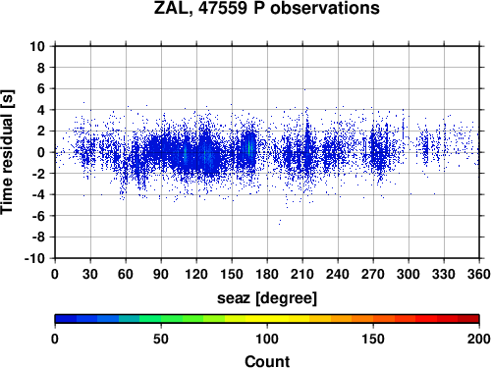This screenshot has height=368, width=491.
Task: Select the colorbar tick label "100"
Action: [267, 340]
